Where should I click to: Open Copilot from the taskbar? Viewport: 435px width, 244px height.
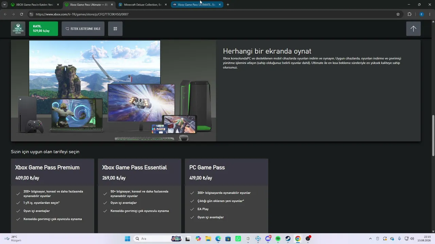[x=198, y=239]
